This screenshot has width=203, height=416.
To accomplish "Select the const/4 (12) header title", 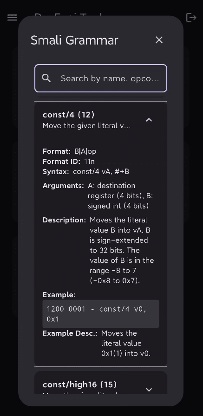I will click(68, 115).
